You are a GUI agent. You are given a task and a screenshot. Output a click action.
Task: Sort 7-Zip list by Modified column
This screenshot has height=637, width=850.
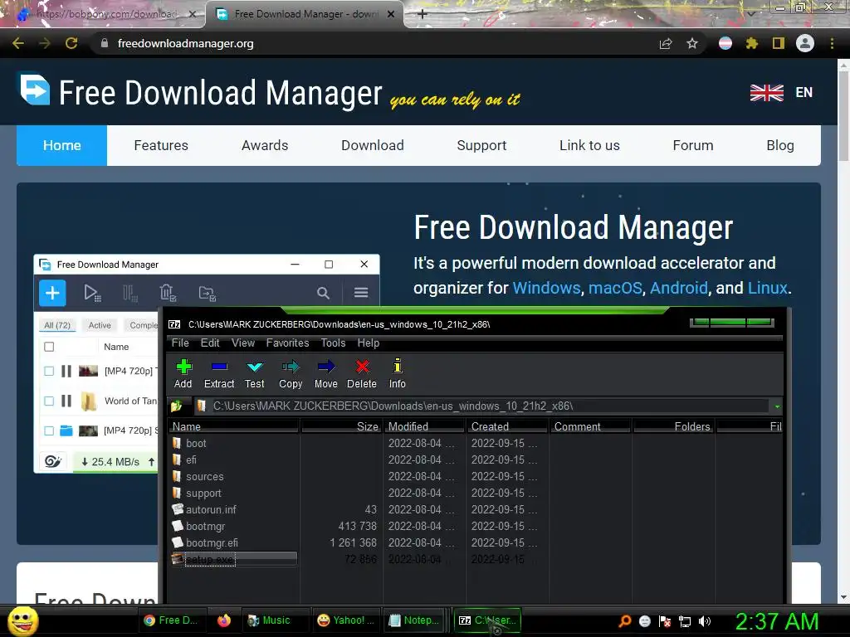click(425, 427)
